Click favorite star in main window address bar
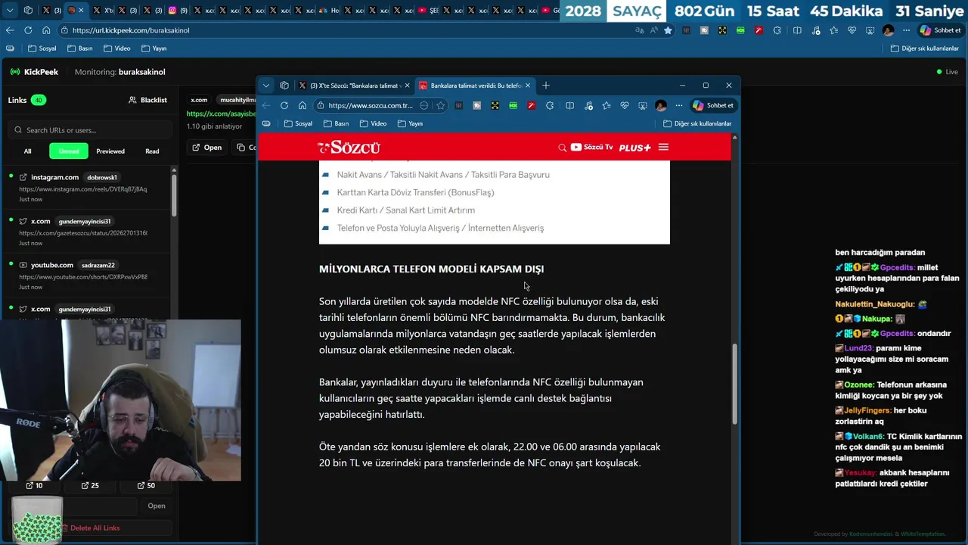 [668, 30]
